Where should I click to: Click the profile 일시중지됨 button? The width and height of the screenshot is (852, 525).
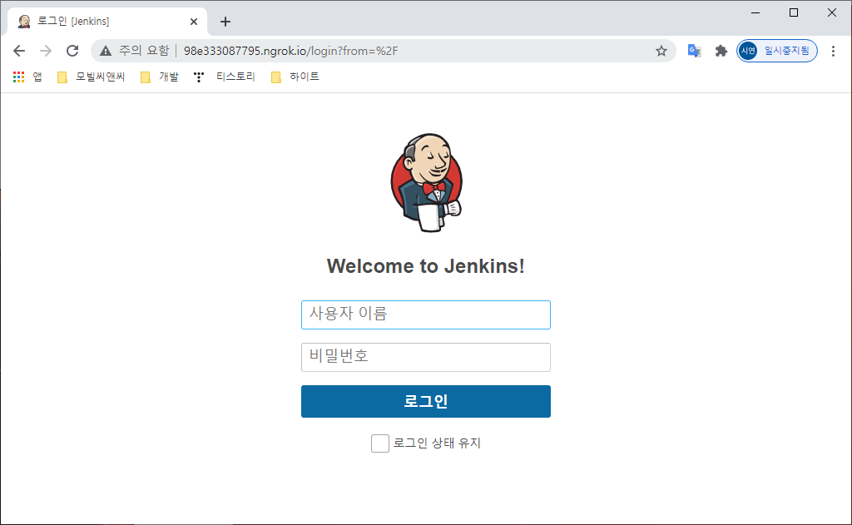coord(777,51)
